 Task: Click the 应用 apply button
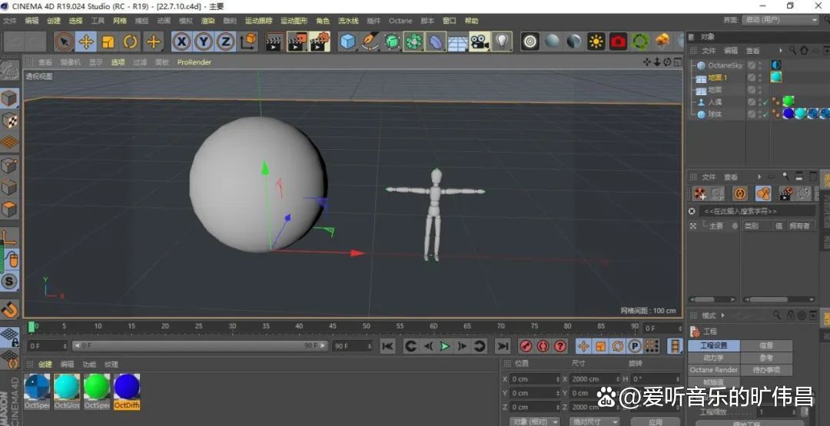coord(656,421)
